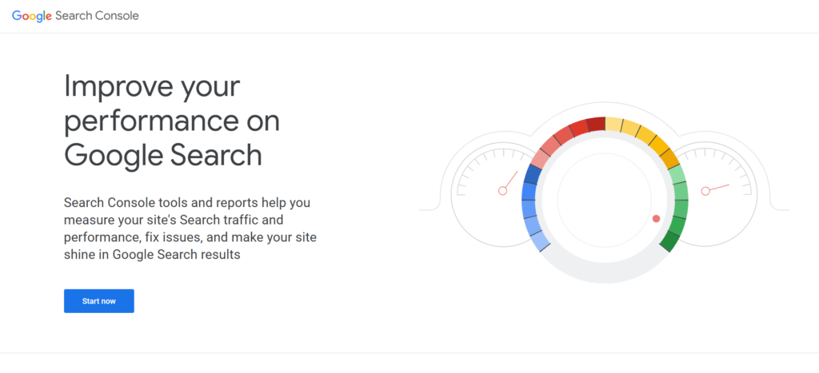The width and height of the screenshot is (819, 373).
Task: Click the light green segment on the dial
Action: pos(677,174)
